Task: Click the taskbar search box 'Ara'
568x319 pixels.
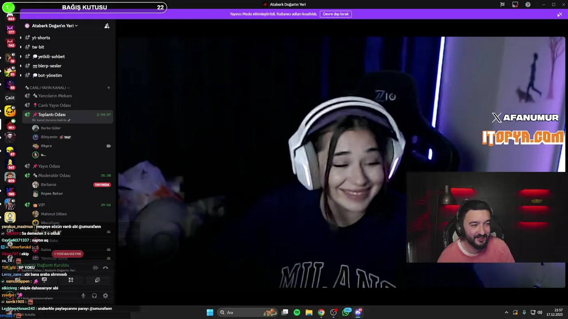Action: (248, 312)
